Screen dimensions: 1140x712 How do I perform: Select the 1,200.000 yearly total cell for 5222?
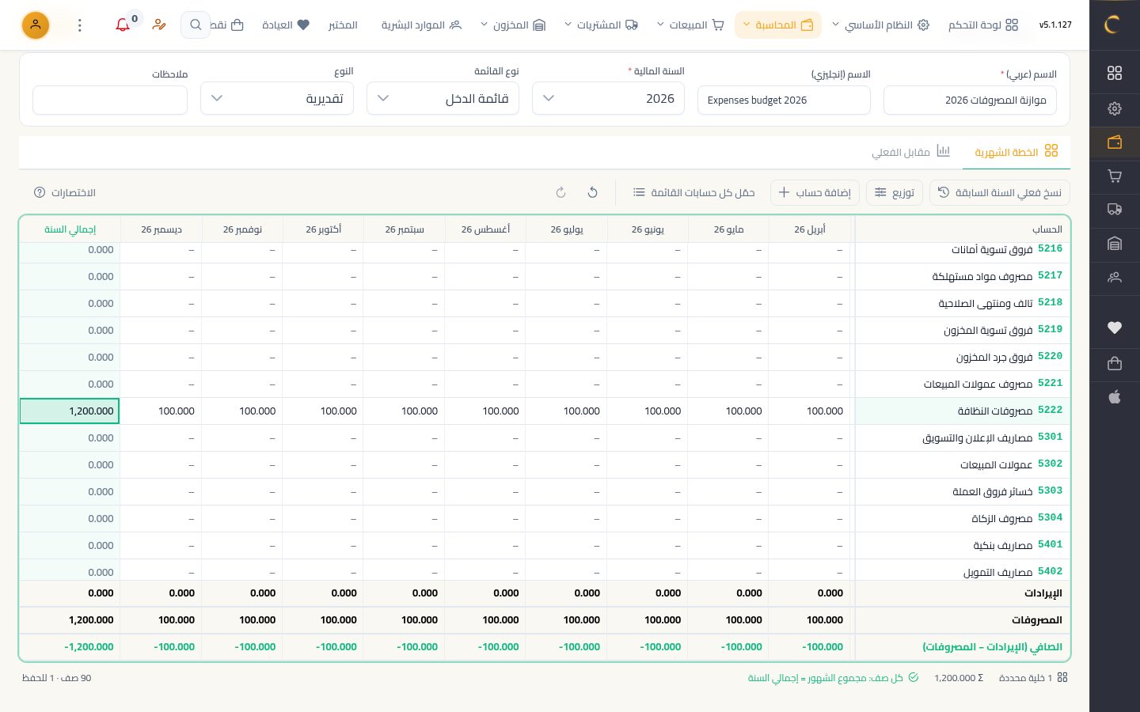70,411
